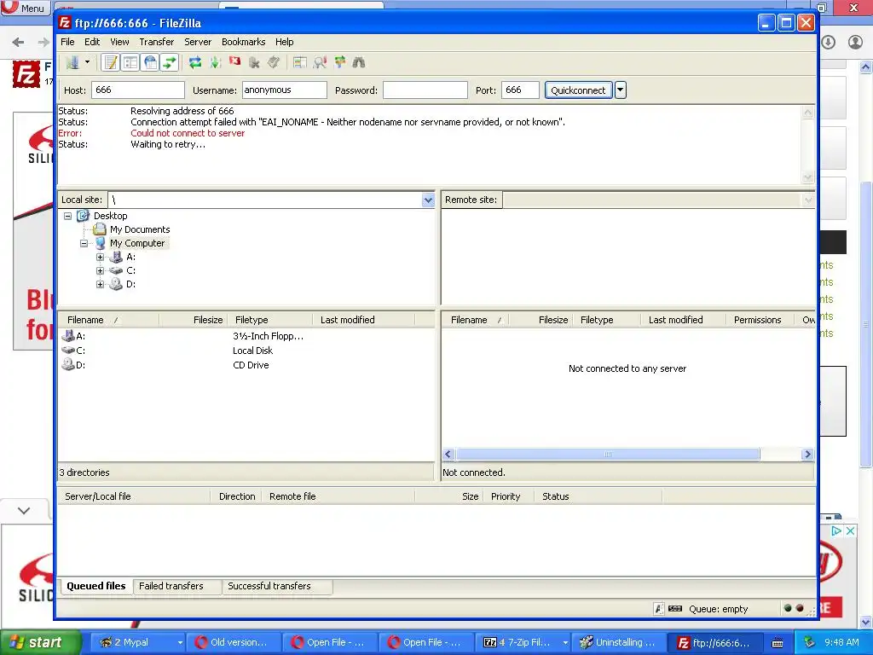Disconnect from server toolbar icon
This screenshot has height=655, width=873.
pyautogui.click(x=254, y=62)
